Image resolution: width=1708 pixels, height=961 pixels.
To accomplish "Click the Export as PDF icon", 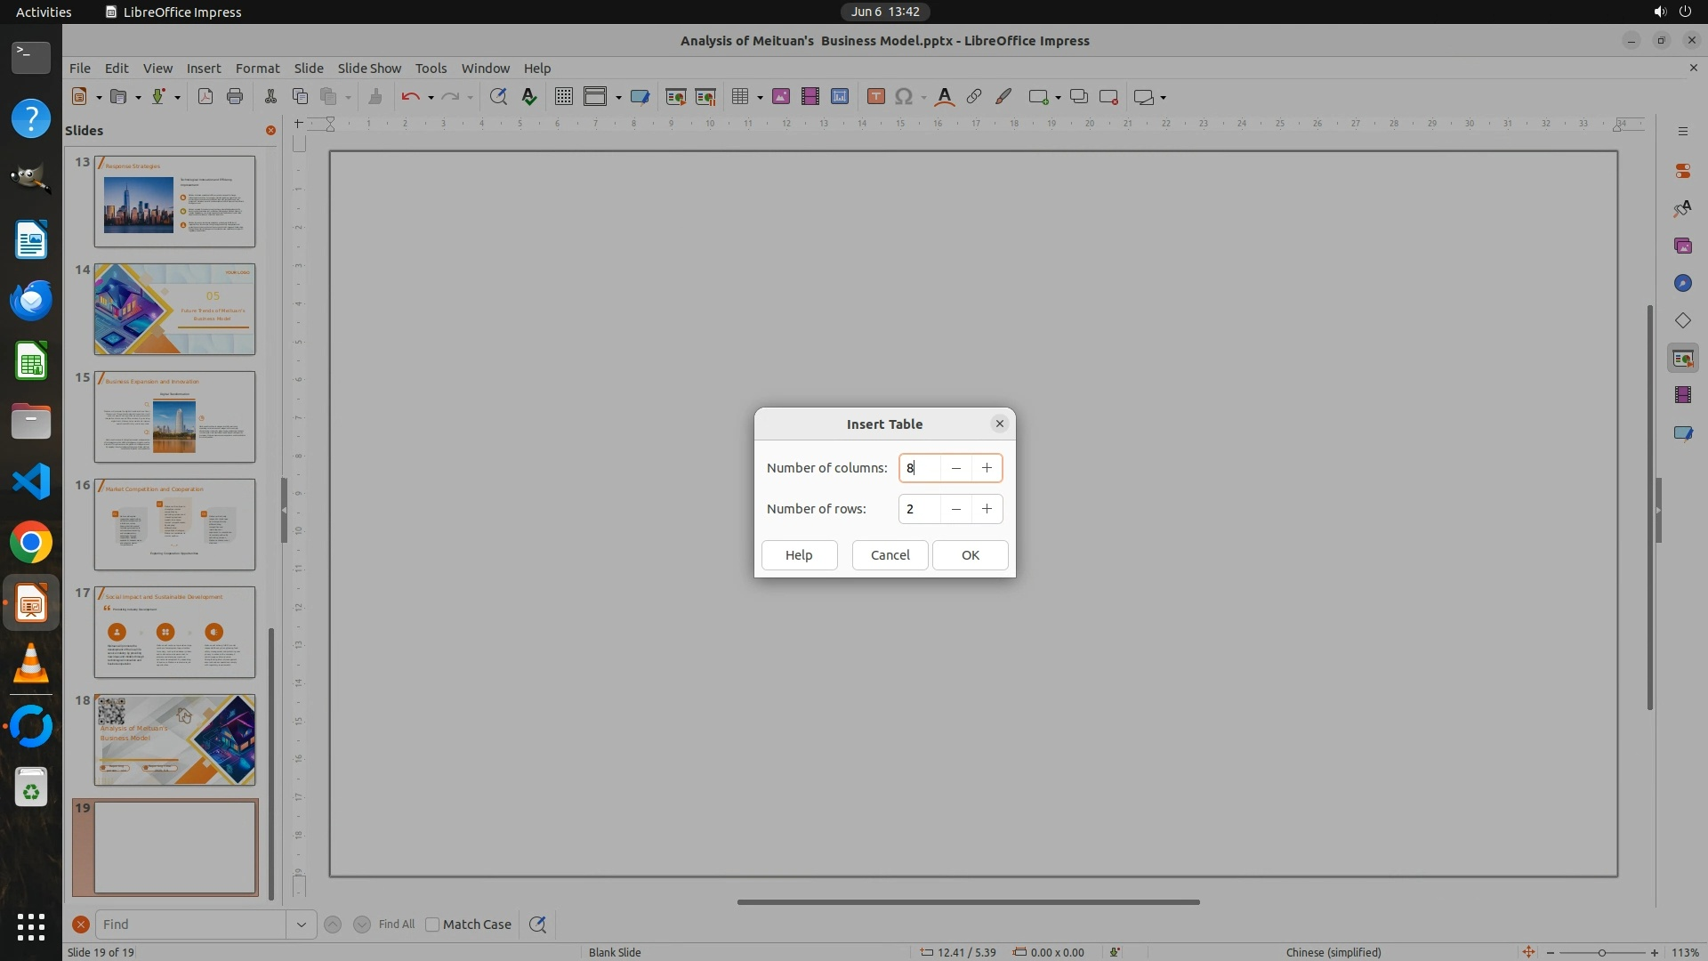I will (205, 97).
